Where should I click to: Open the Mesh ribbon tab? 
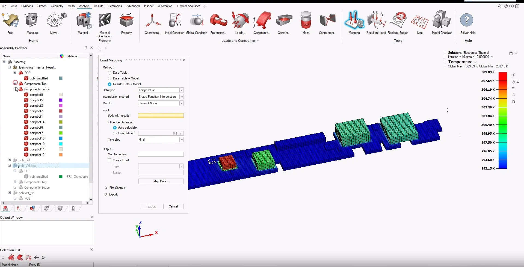[x=71, y=6]
